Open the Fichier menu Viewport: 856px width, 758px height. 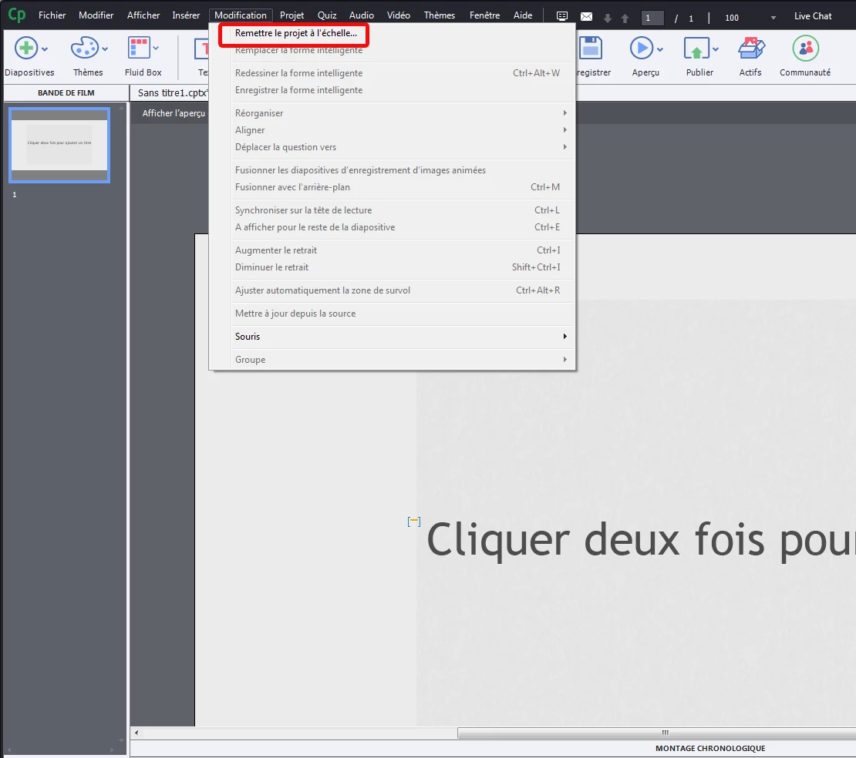[52, 15]
